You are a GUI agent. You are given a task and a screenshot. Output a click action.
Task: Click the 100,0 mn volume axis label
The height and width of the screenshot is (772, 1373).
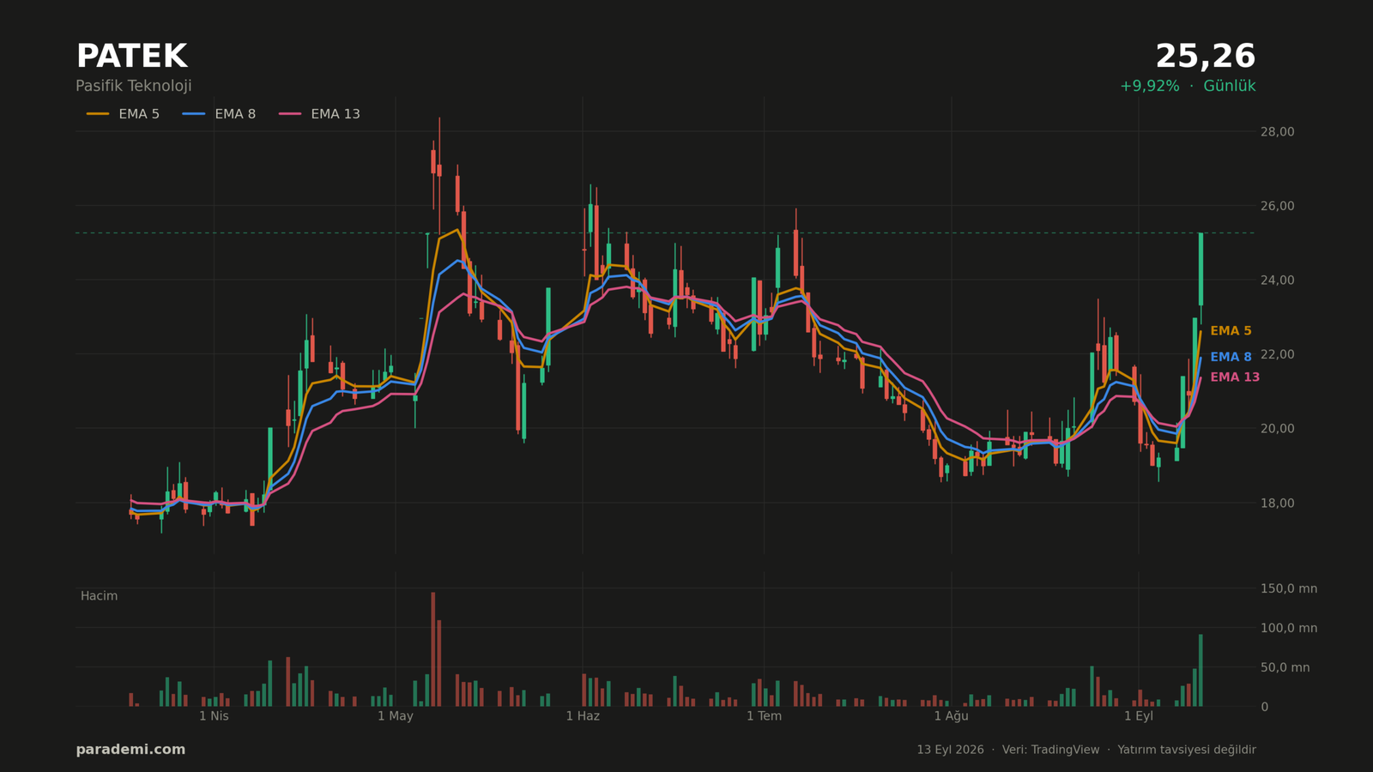[1288, 628]
